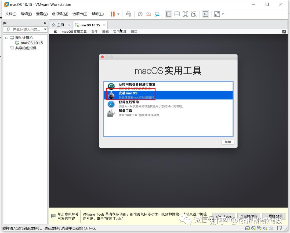The width and height of the screenshot is (290, 233).
Task: Close the 库 library panel
Action: pos(45,23)
